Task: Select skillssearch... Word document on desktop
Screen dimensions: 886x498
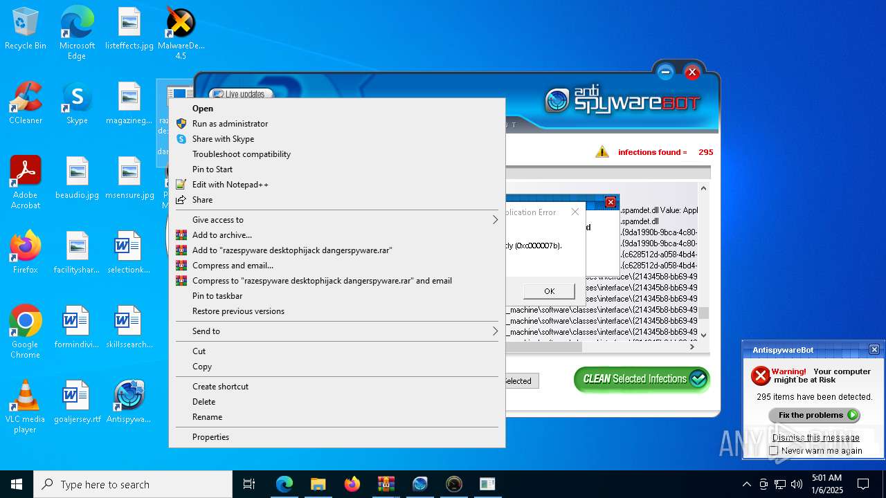Action: tap(129, 328)
